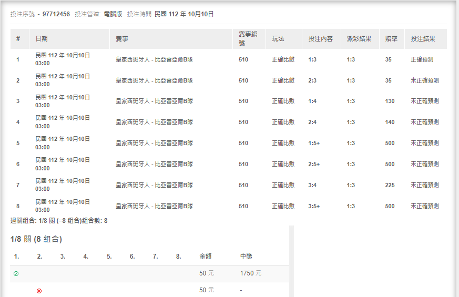
Task: Click odds value 35 in row 2
Action: tap(389, 80)
